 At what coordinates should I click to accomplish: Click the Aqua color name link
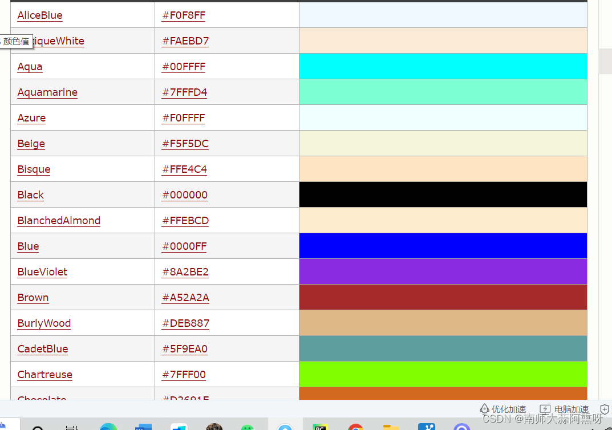30,67
